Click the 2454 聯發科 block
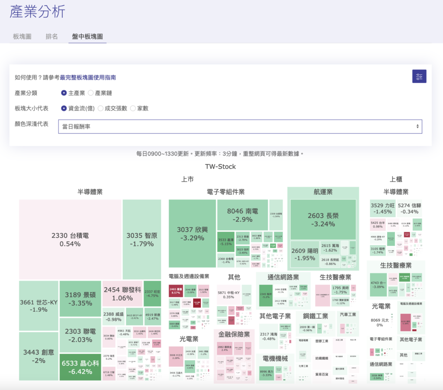The height and width of the screenshot is (390, 443). (x=122, y=294)
